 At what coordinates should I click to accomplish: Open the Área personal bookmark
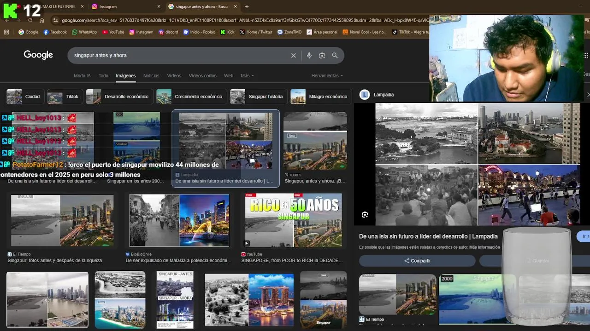(x=322, y=32)
